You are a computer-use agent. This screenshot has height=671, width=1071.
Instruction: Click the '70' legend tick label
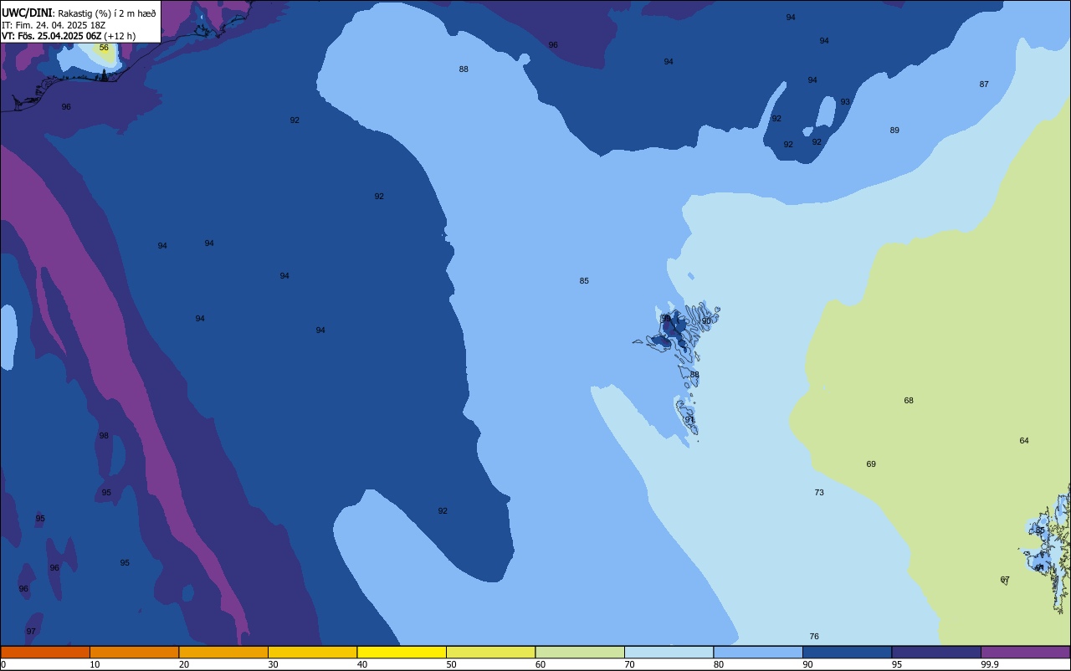(x=629, y=664)
